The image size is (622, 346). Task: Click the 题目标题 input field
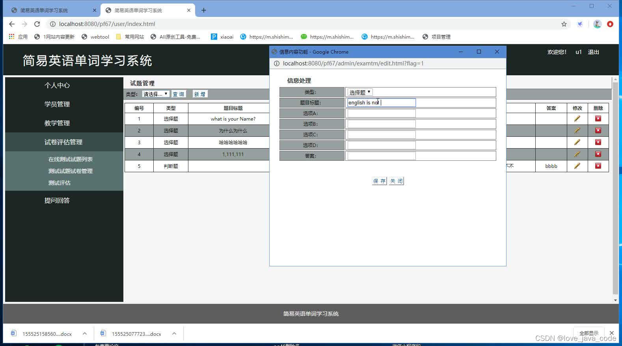tap(381, 102)
